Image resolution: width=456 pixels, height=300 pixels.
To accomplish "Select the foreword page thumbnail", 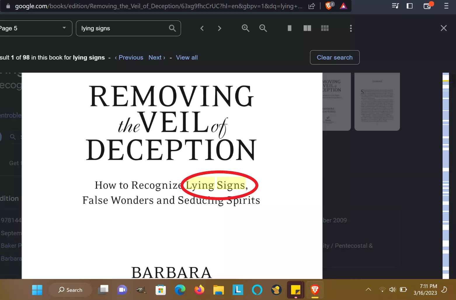I will pyautogui.click(x=377, y=101).
